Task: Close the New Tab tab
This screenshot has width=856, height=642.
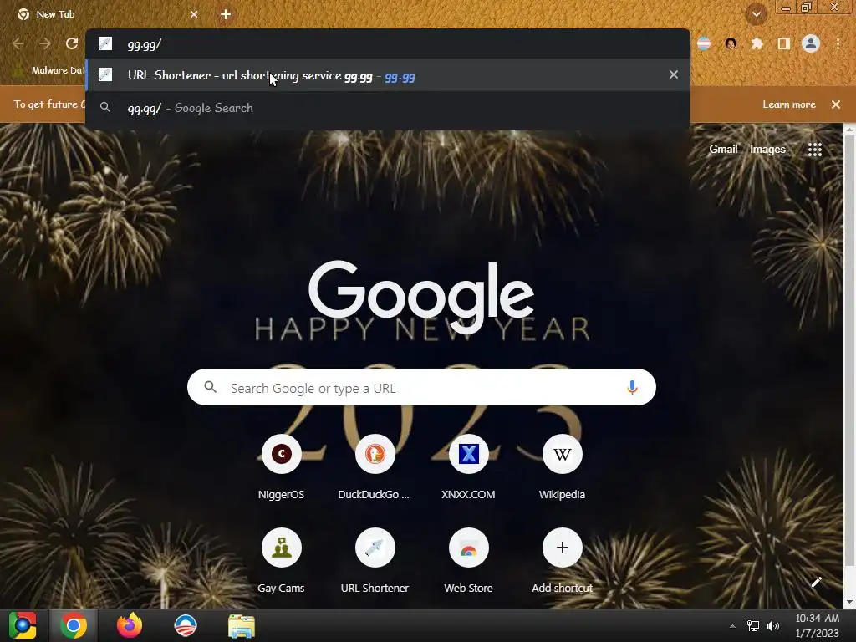Action: click(x=194, y=14)
